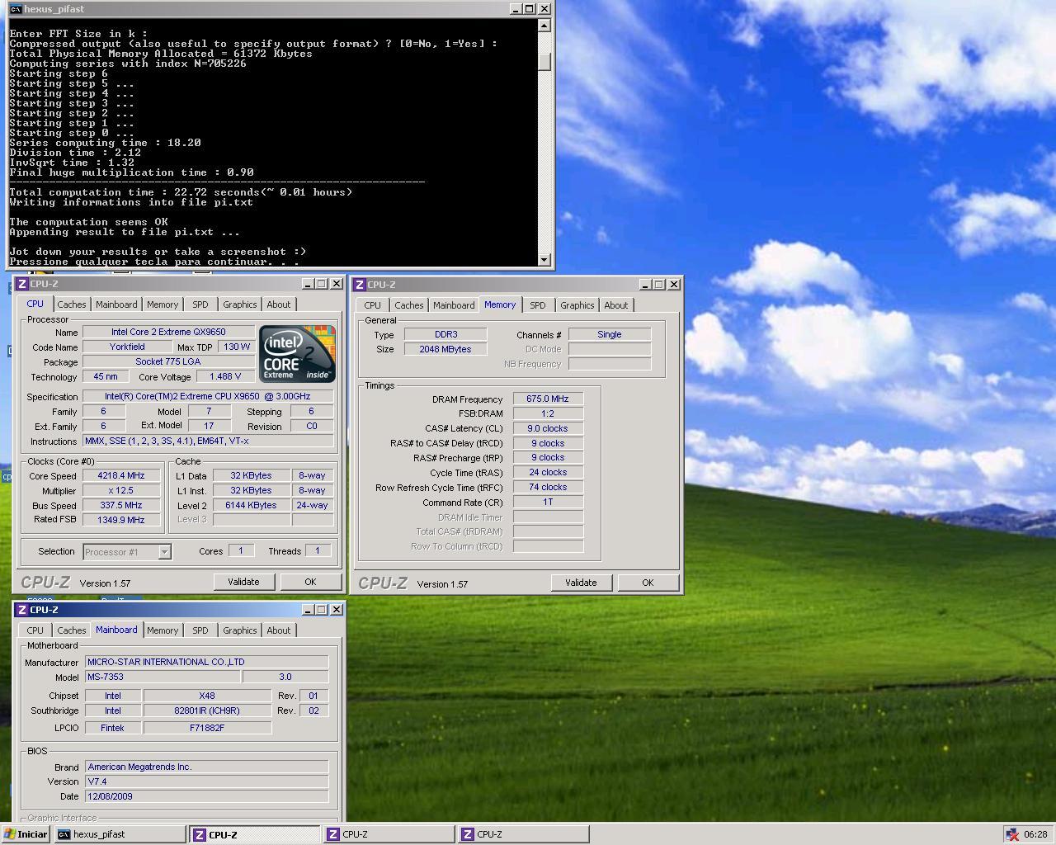Screen dimensions: 1056x845
Task: Click the taskbar clock showing 06:28
Action: (1035, 834)
